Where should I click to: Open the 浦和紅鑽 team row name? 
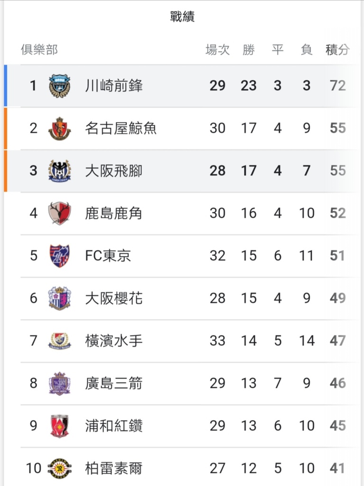click(x=114, y=426)
